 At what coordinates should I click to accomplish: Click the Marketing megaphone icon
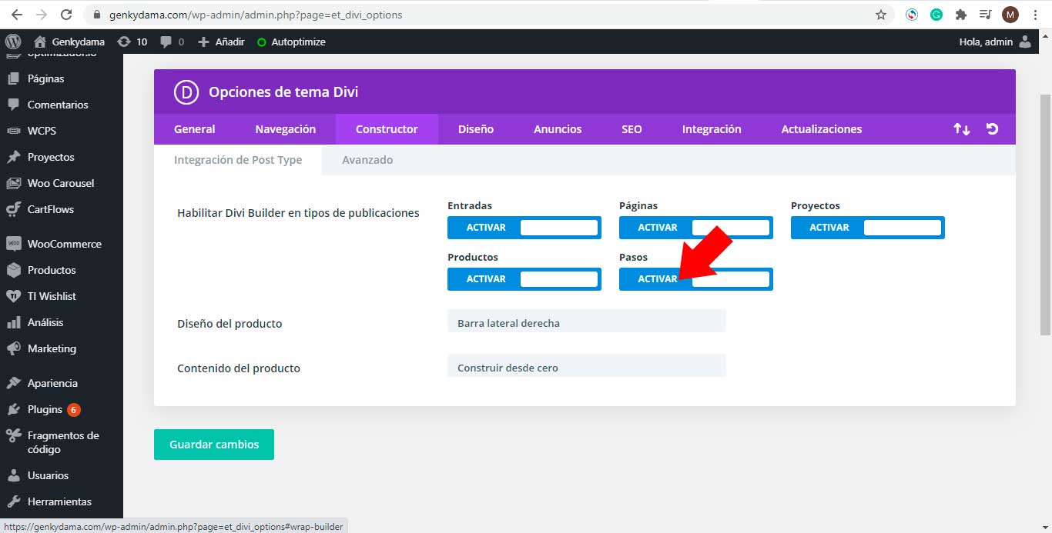pos(13,348)
